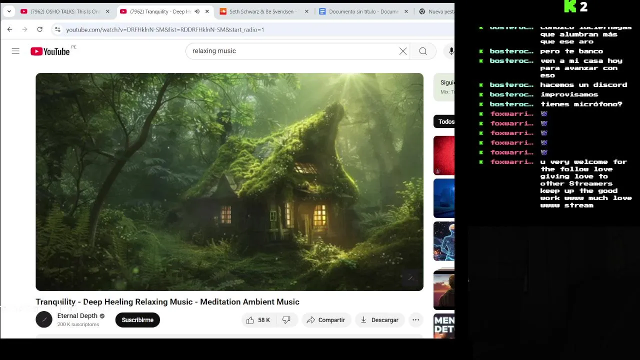This screenshot has width=640, height=360.
Task: Open the Siguiente mix panel
Action: [444, 87]
